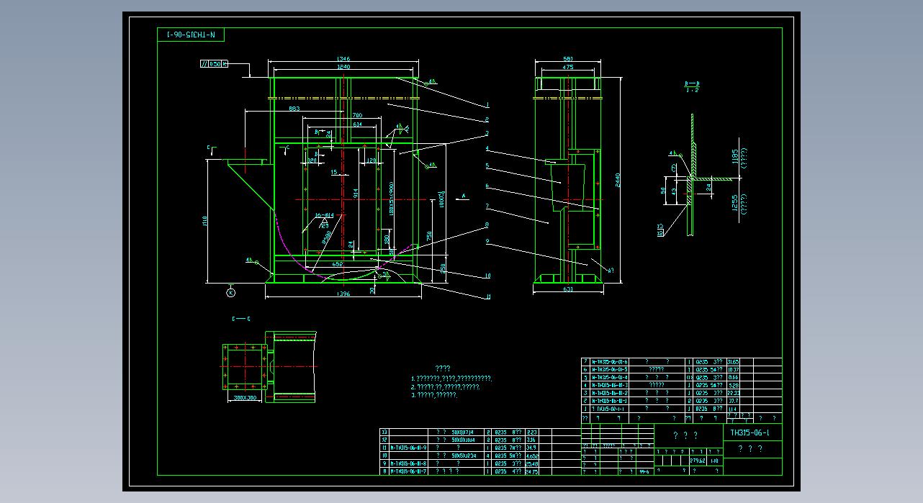Click the 279.62 weight cell in title block
Viewport: 923px width, 503px height.
coord(696,461)
